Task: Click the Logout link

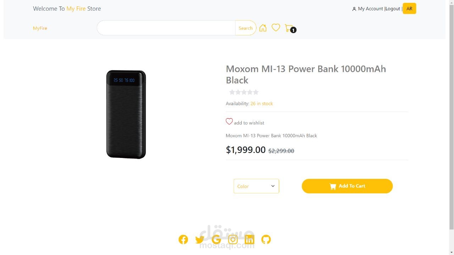Action: (393, 8)
